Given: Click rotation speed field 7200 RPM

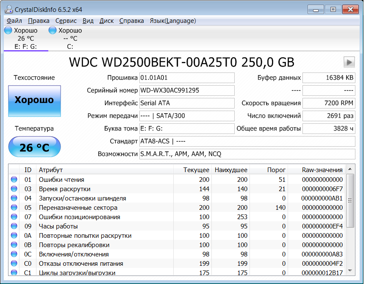Looking at the screenshot, I should [329, 103].
